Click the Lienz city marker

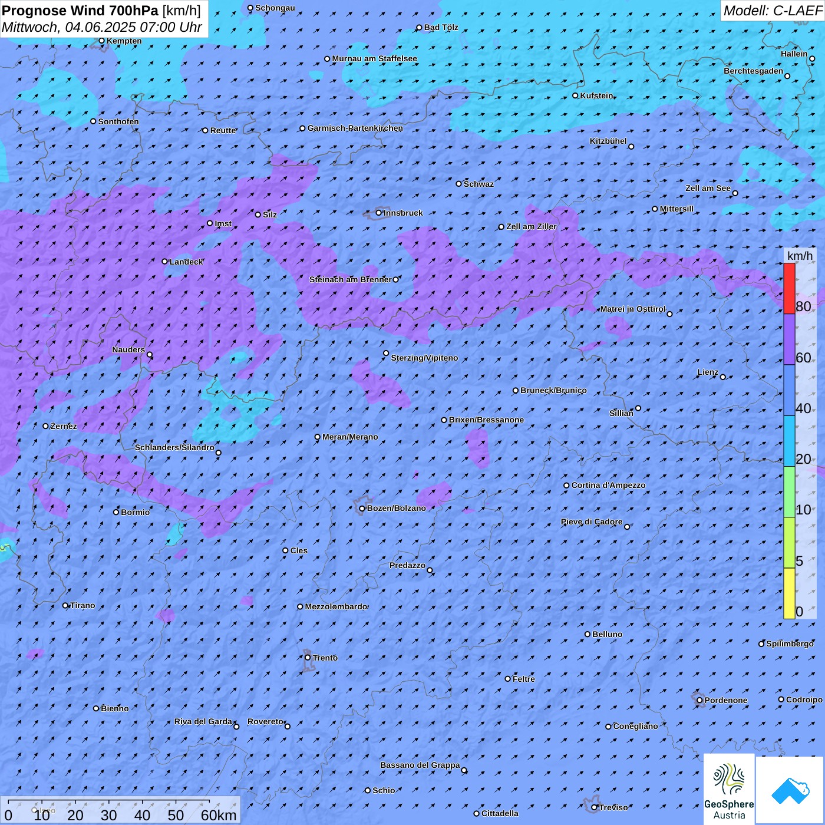723,377
